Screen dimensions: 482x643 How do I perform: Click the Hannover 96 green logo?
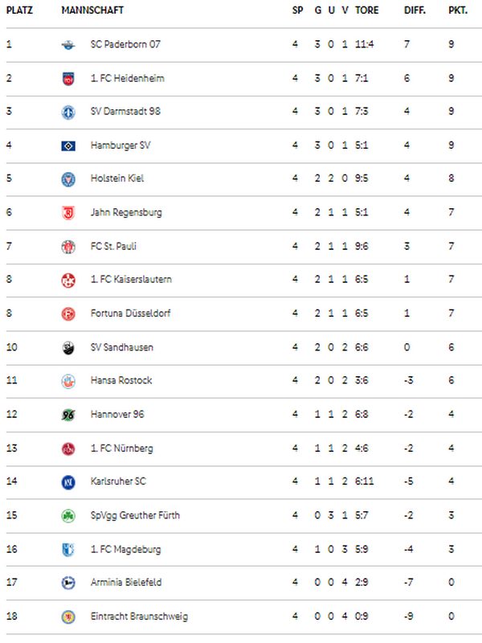click(68, 415)
